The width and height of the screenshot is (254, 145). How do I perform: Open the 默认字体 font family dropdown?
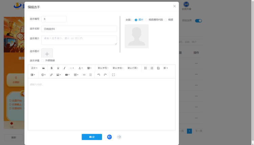[118, 68]
